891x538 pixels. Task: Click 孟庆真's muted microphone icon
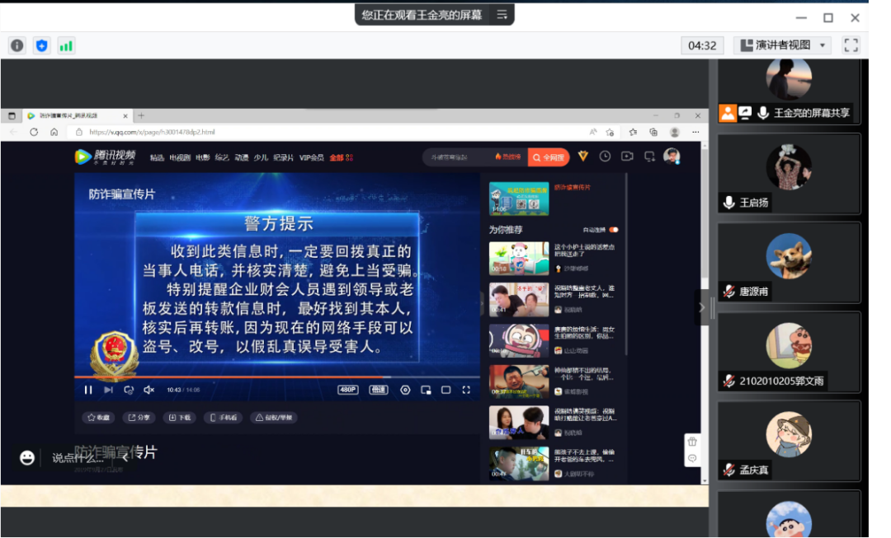(729, 470)
